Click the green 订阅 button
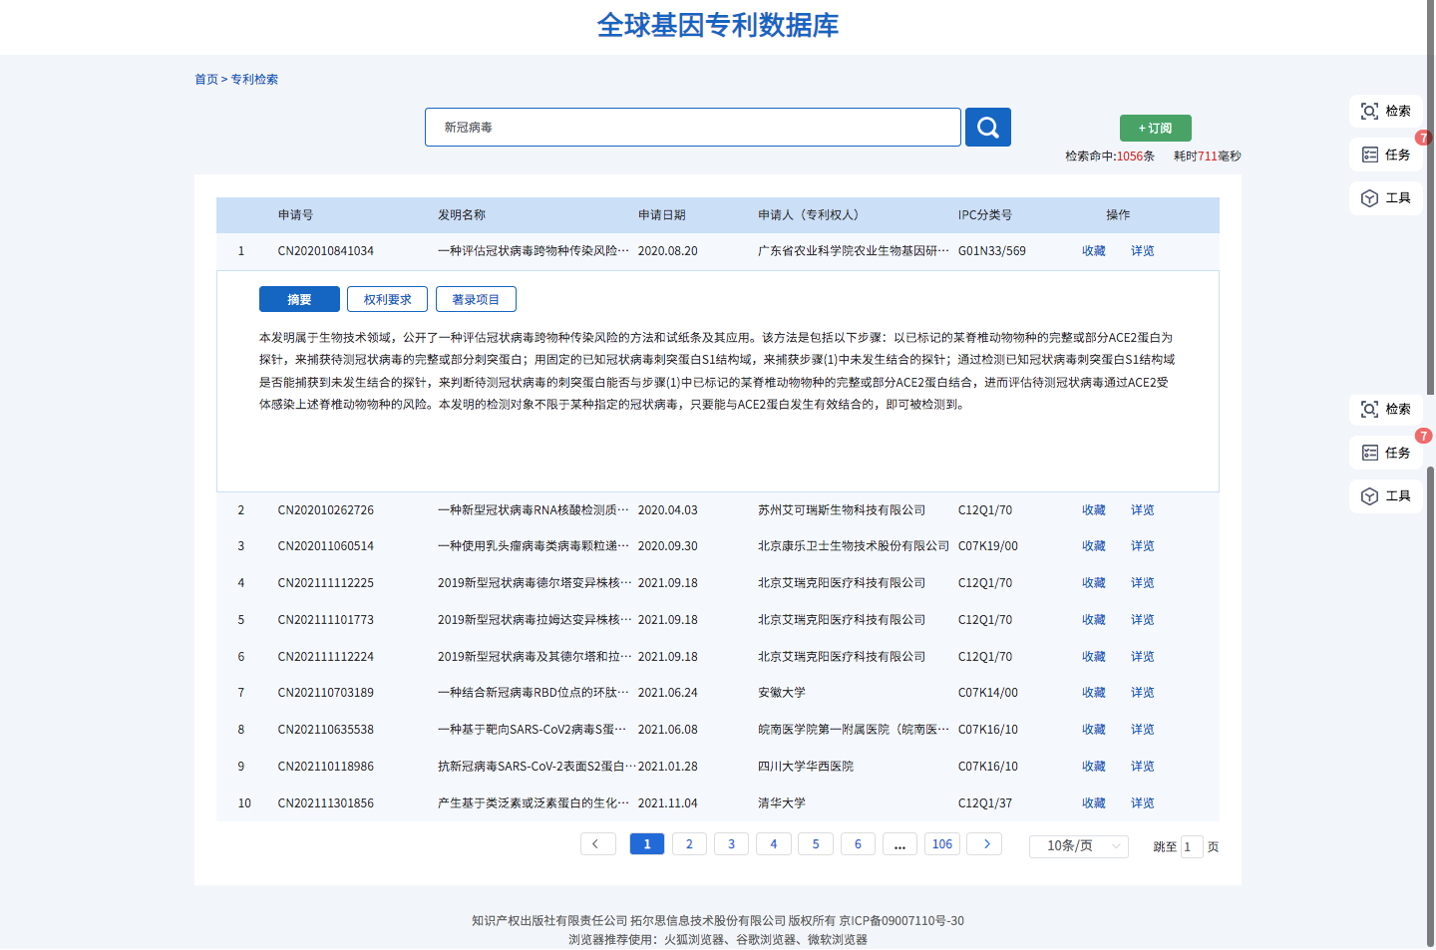1436x950 pixels. tap(1155, 128)
